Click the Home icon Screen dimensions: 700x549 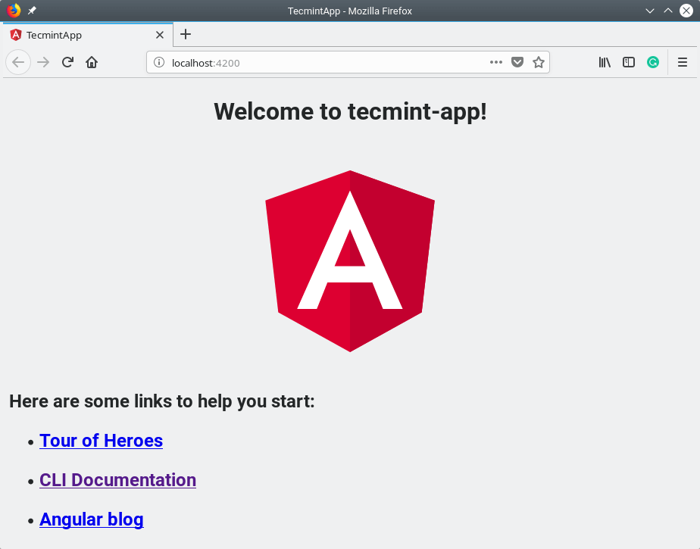click(91, 62)
